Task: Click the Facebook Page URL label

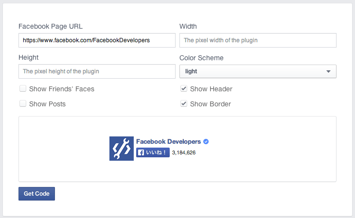Action: tap(51, 26)
